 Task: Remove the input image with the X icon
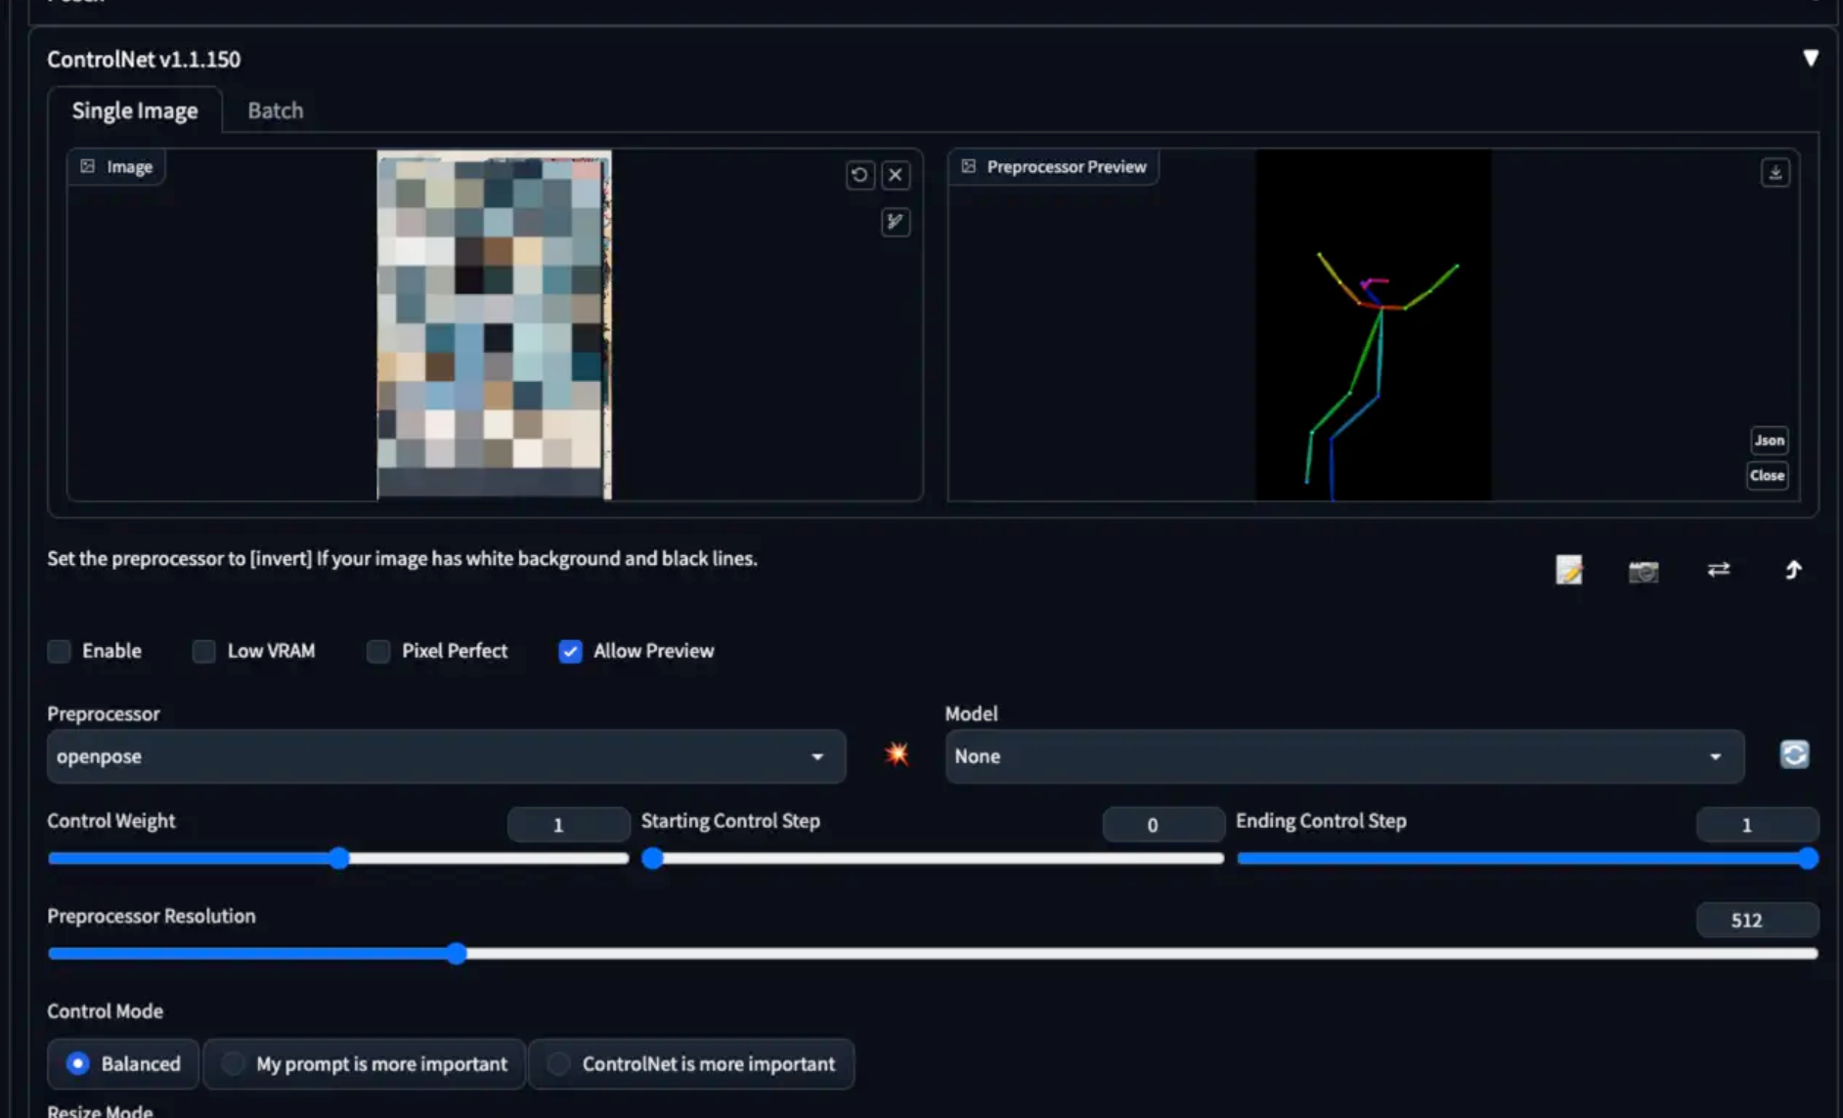pos(896,175)
